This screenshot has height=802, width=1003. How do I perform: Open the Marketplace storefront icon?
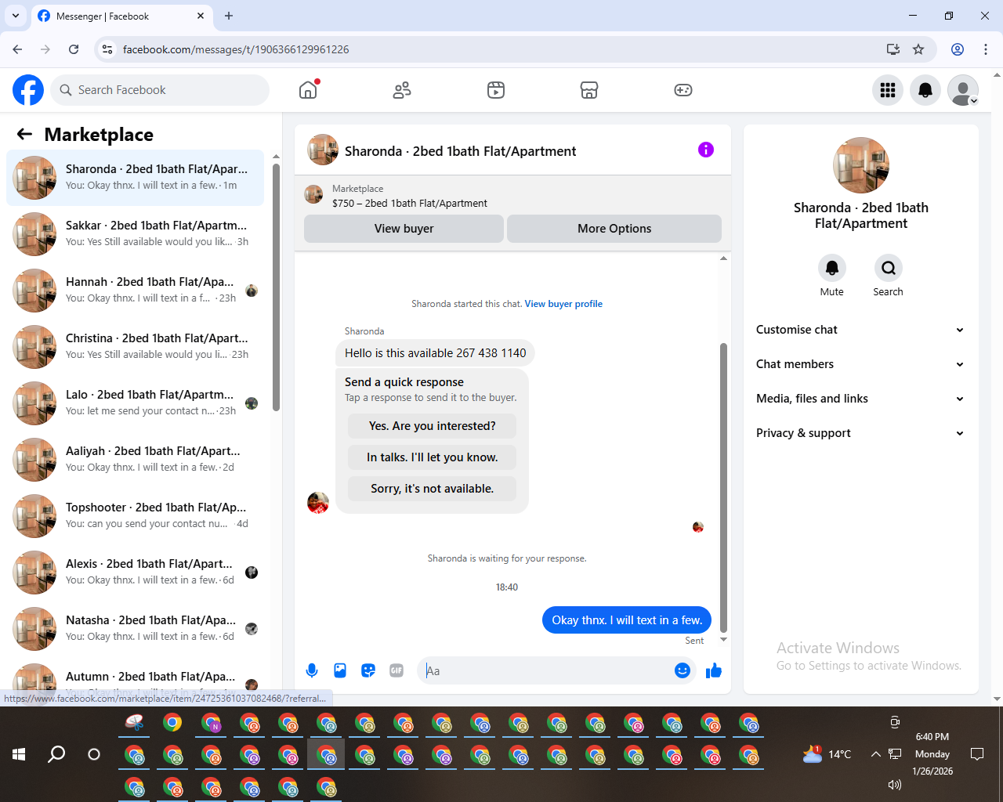[x=589, y=90]
